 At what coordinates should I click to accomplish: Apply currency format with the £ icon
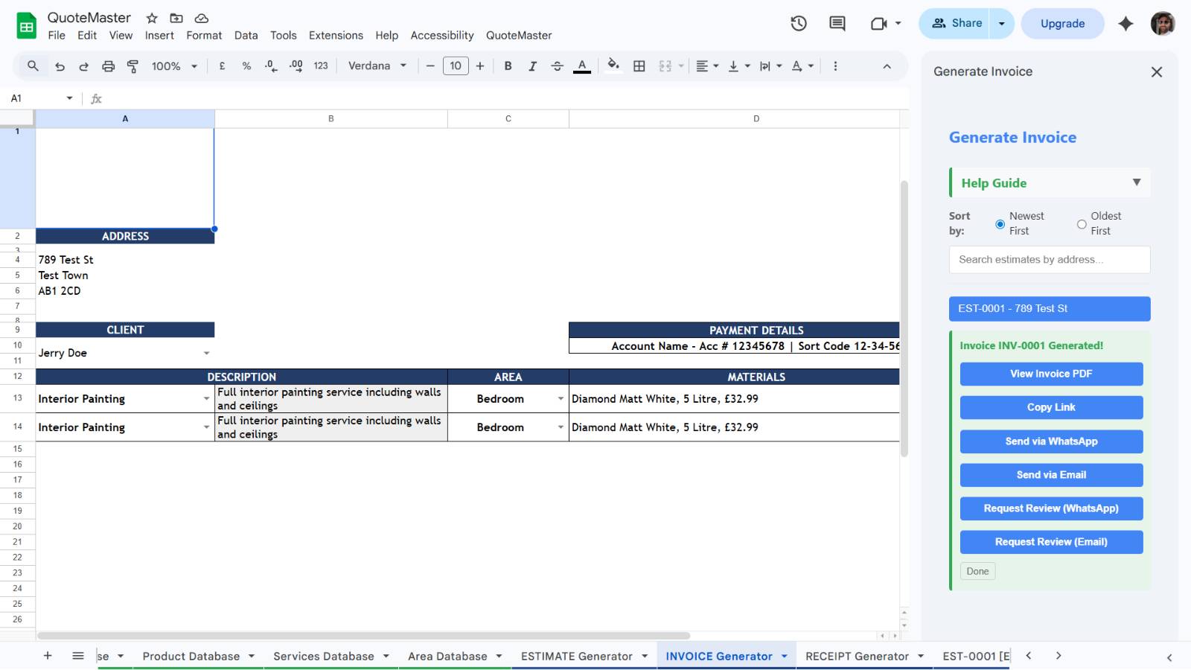pos(221,66)
